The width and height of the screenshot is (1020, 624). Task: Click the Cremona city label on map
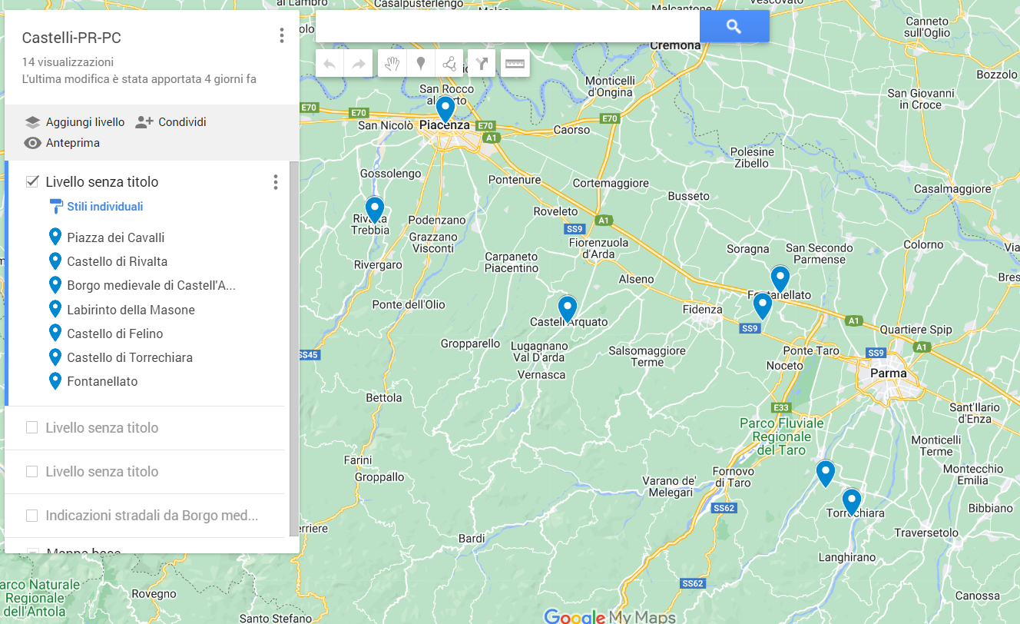tap(675, 45)
